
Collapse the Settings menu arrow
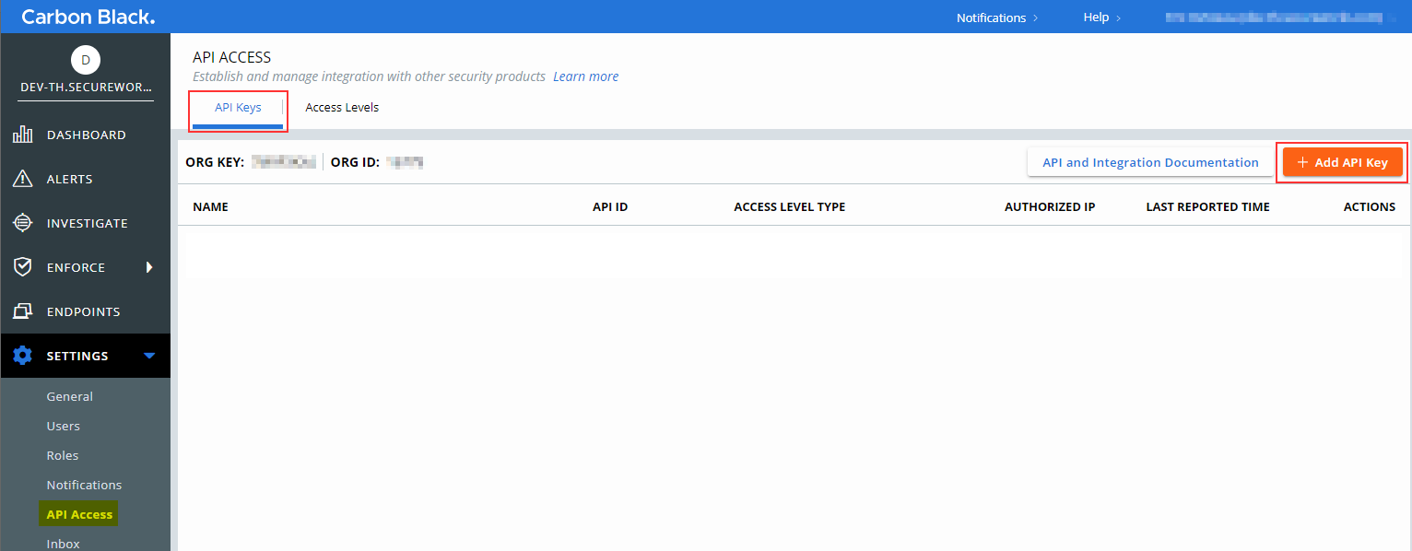pyautogui.click(x=149, y=356)
